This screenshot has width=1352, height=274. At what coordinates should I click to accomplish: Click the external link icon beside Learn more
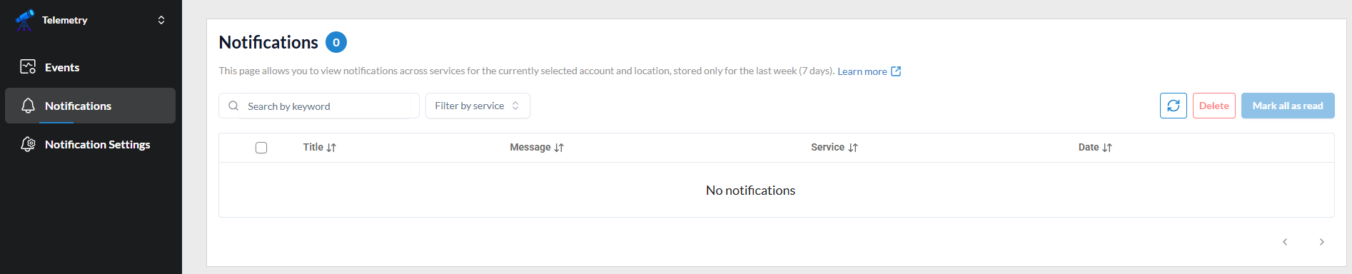[896, 71]
